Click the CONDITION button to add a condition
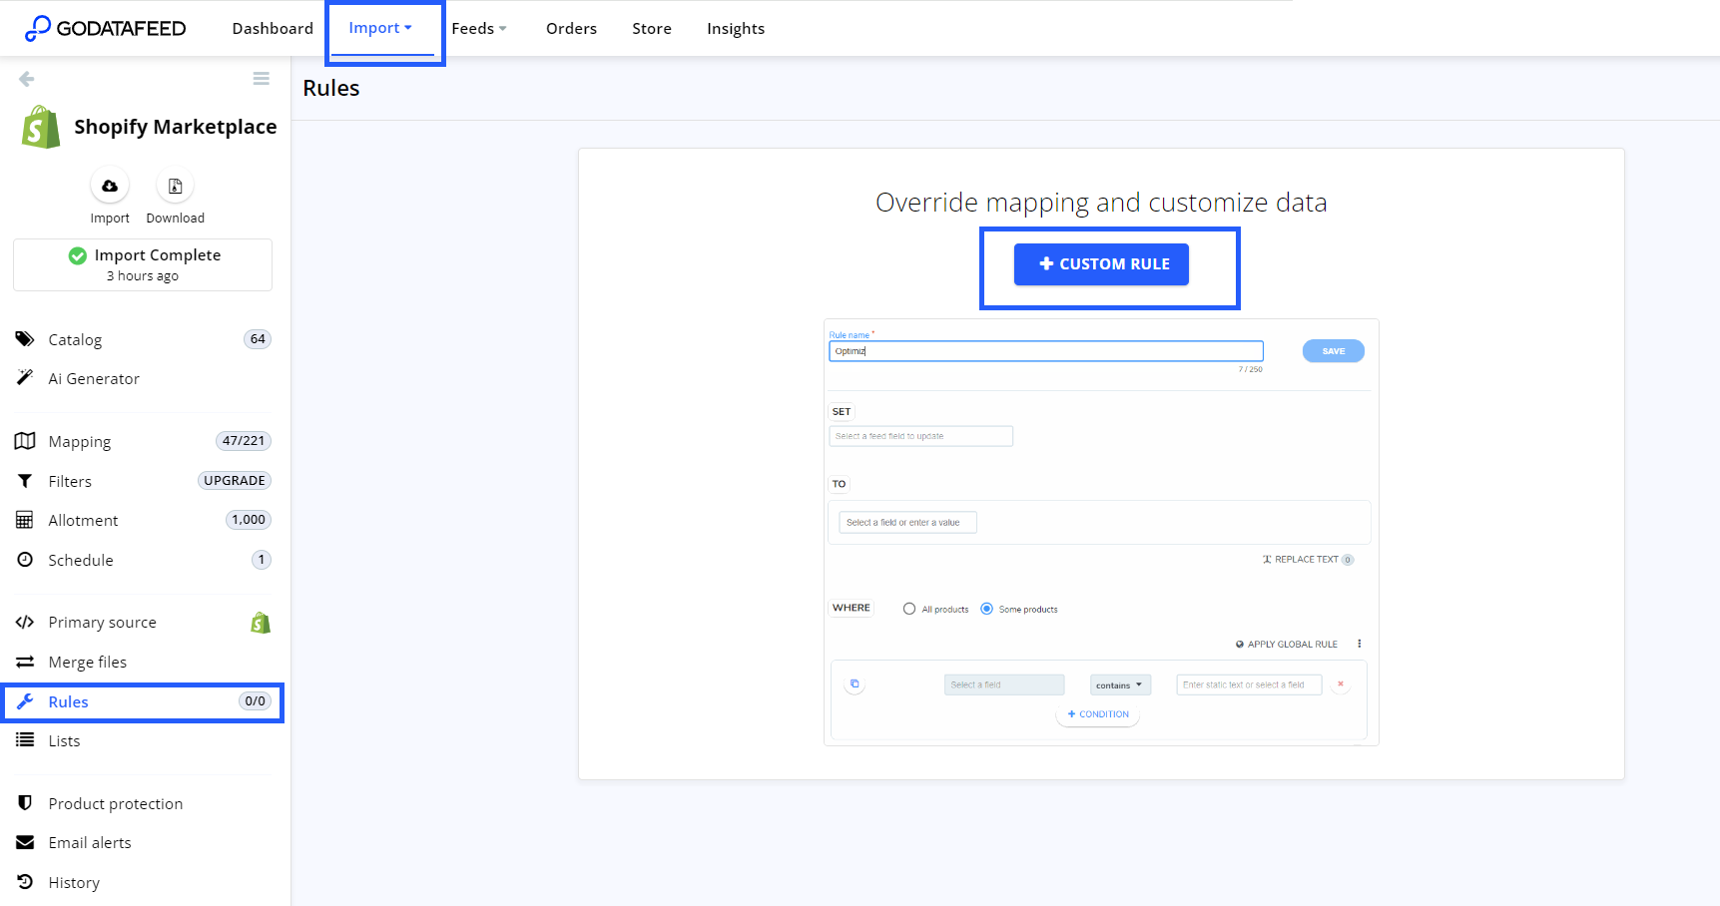 [1097, 714]
